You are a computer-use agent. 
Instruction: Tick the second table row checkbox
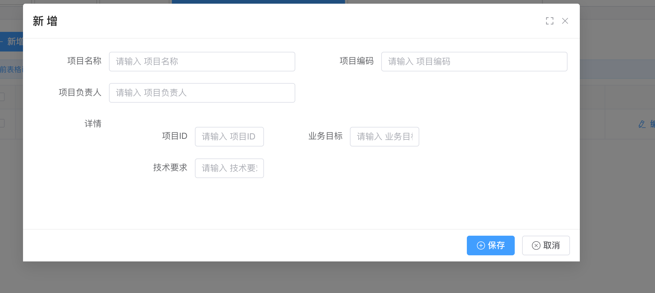pyautogui.click(x=2, y=123)
